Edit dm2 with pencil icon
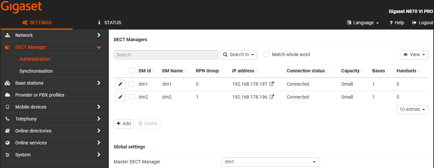The height and width of the screenshot is (168, 434). 120,97
